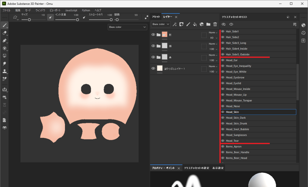The image size is (308, 187).
Task: Click the サイズ brush size slider
Action: pyautogui.click(x=29, y=20)
